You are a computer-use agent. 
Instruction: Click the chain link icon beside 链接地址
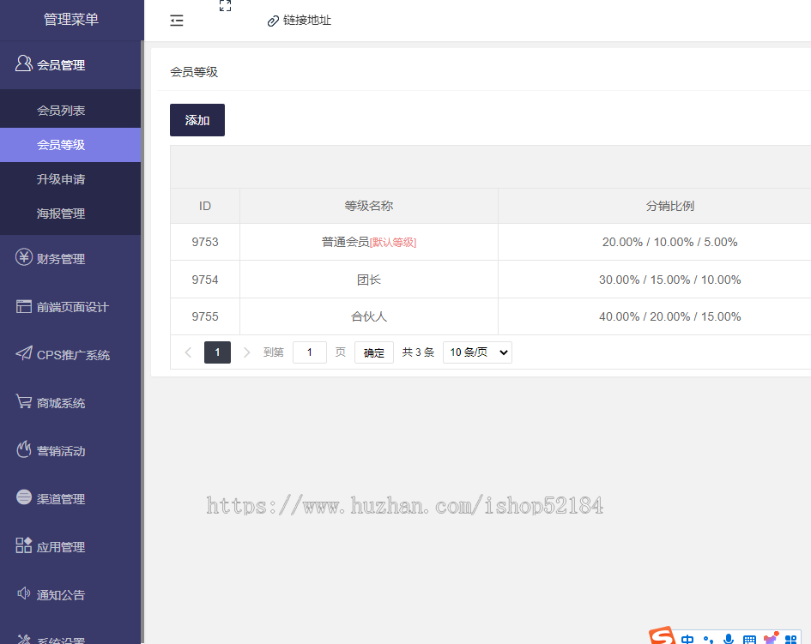coord(273,21)
